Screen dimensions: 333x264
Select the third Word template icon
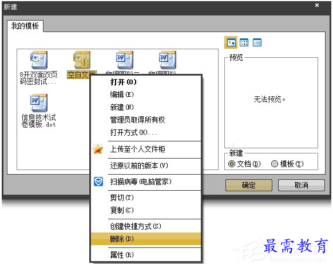tap(125, 60)
